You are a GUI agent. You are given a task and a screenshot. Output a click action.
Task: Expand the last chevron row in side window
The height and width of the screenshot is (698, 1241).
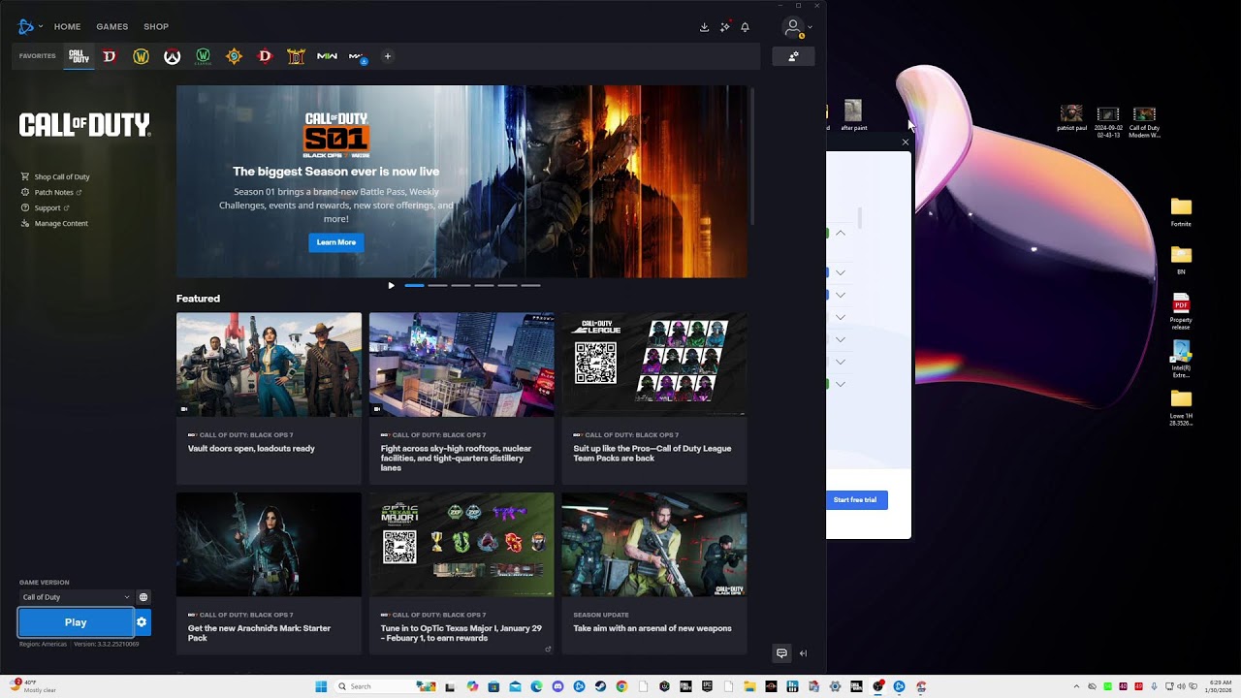(x=841, y=384)
